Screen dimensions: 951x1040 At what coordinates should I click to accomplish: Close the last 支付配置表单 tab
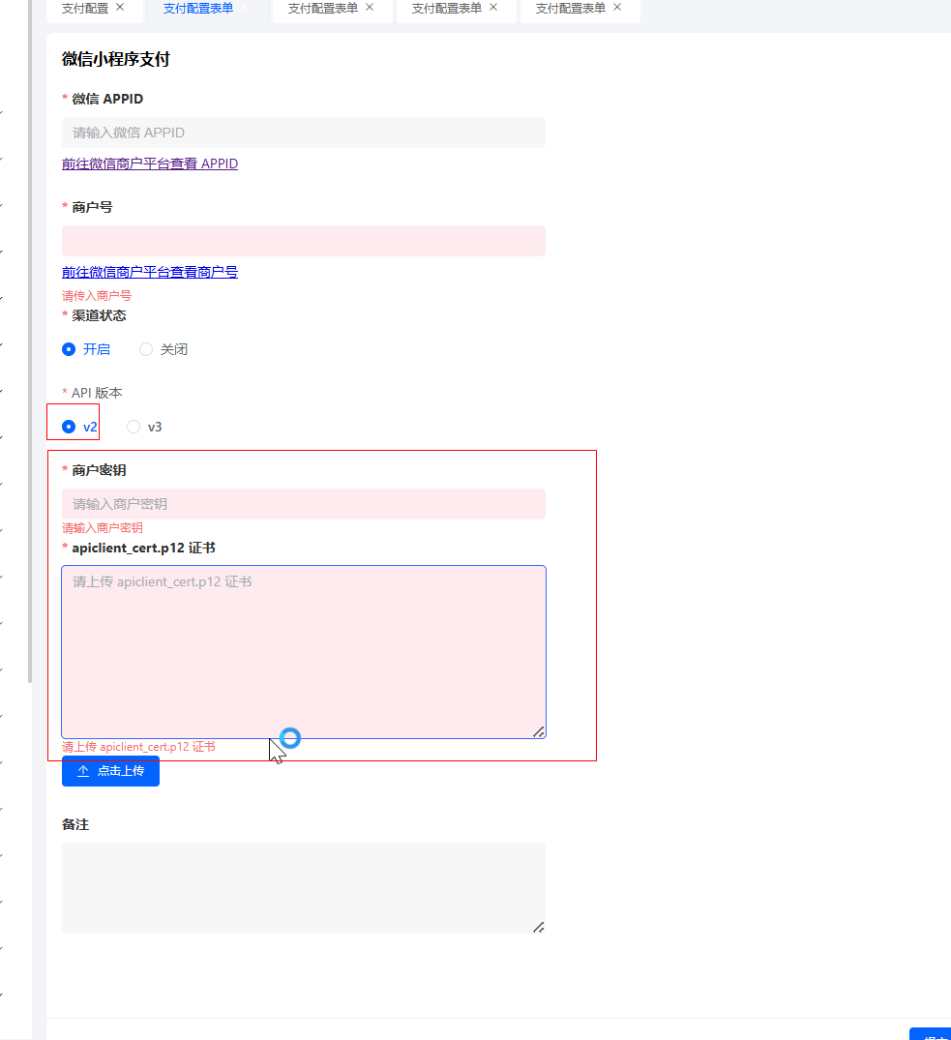click(617, 7)
